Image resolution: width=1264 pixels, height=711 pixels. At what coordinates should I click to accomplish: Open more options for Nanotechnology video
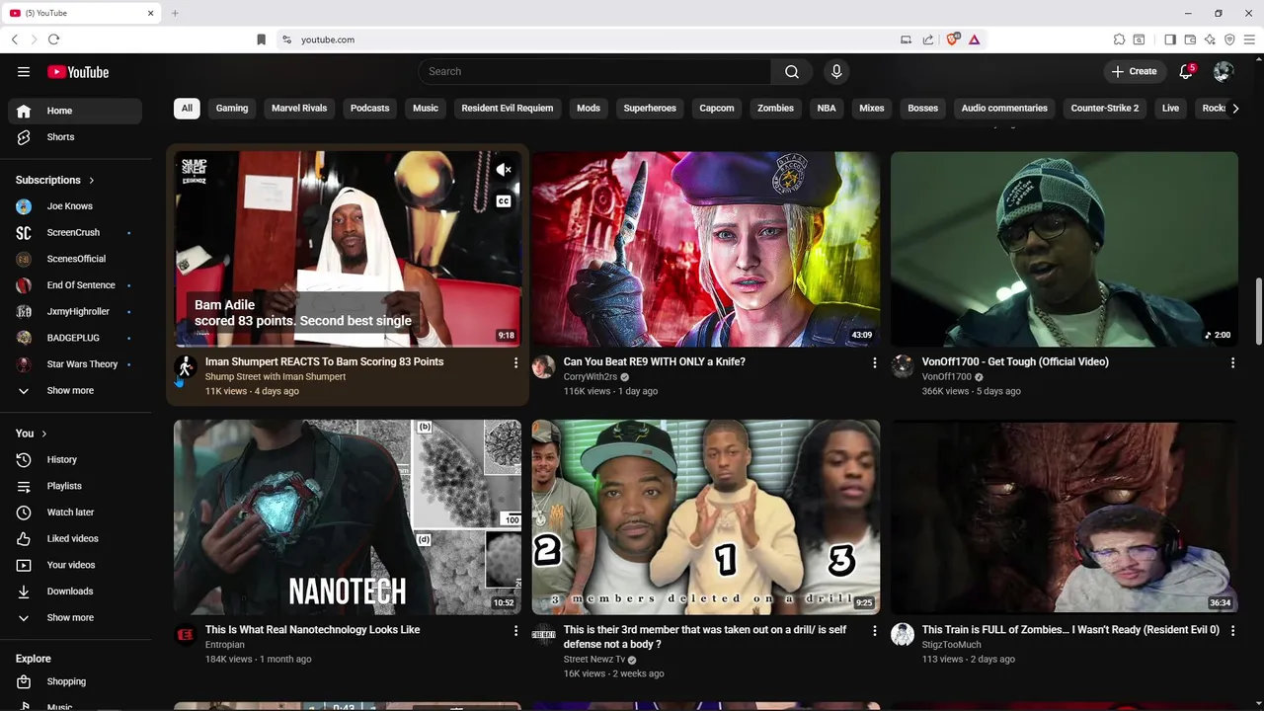point(515,631)
